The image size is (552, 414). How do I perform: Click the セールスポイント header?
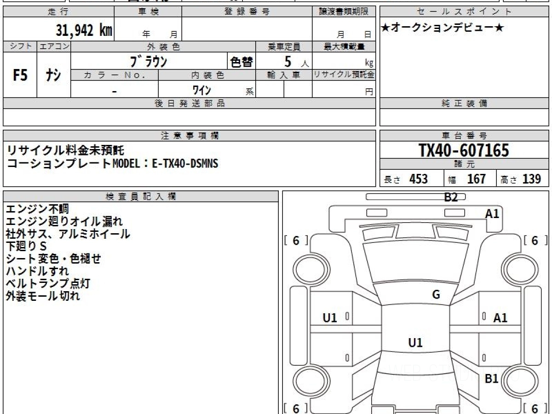point(464,12)
